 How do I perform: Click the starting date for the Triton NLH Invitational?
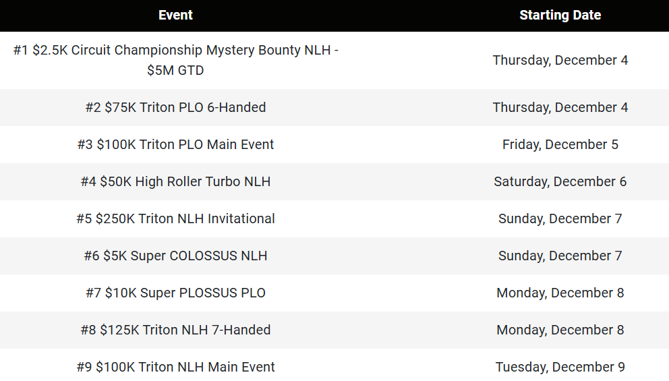click(x=560, y=218)
